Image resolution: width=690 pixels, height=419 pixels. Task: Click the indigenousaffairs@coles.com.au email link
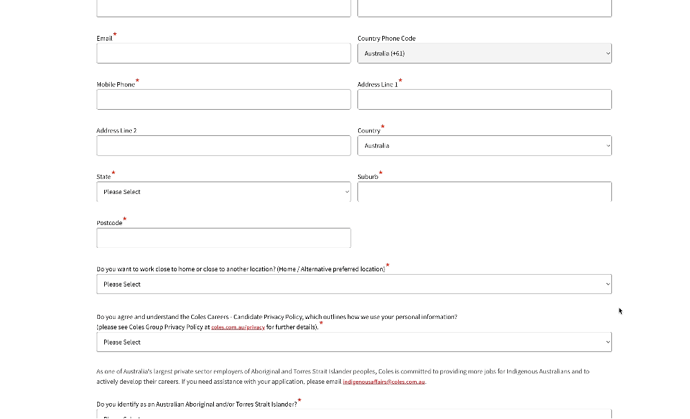(384, 382)
